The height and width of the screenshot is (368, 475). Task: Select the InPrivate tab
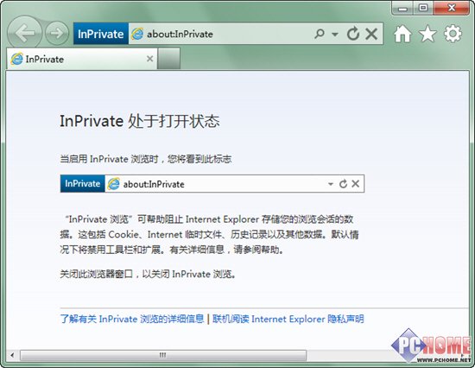tap(82, 59)
